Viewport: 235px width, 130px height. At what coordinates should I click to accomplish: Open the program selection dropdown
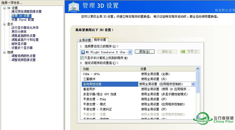pos(130,52)
